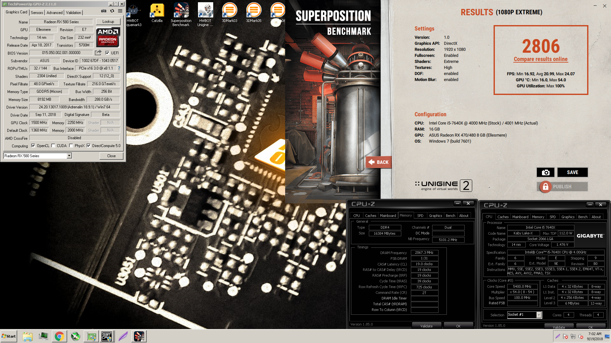
Task: Click the Unigine 2 engine logo
Action: [x=443, y=185]
